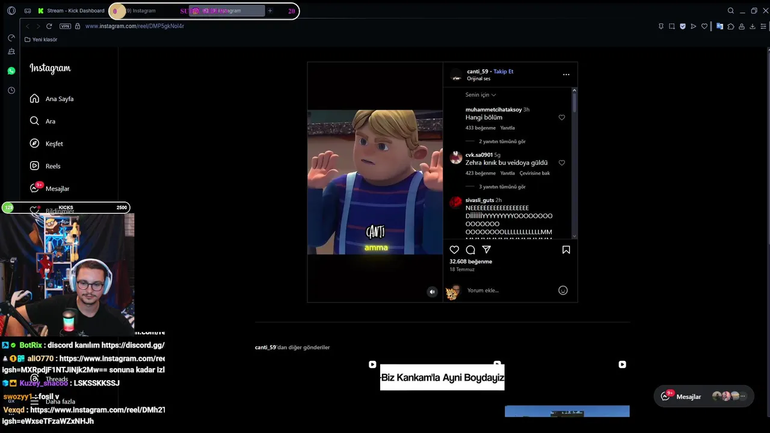Pause the playing reel video
The height and width of the screenshot is (433, 770).
[x=375, y=182]
